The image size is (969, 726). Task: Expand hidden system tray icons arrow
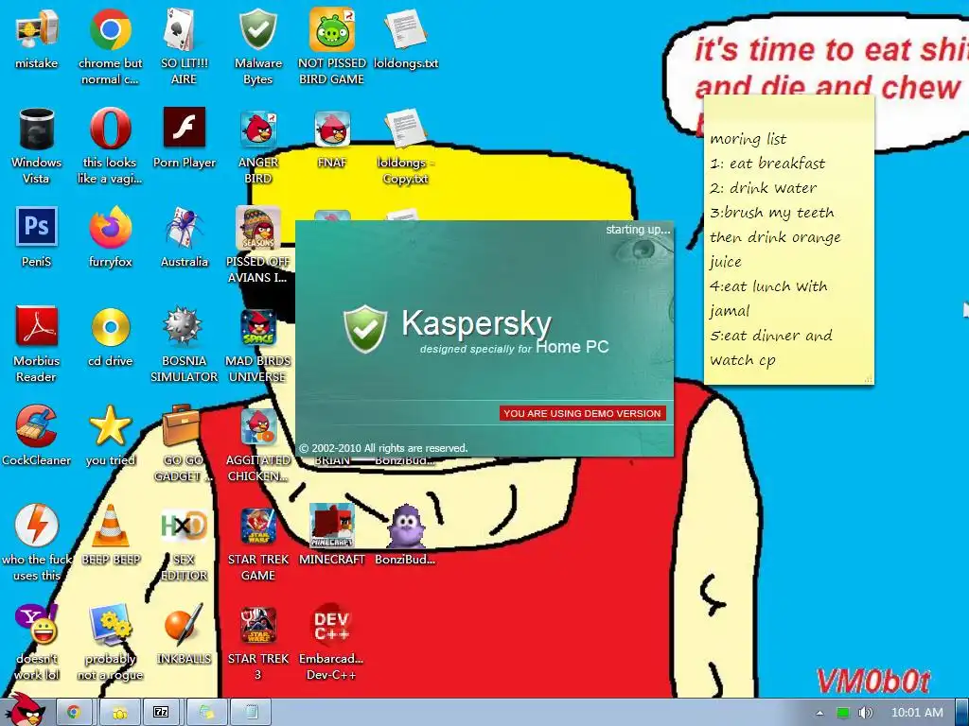pos(819,713)
